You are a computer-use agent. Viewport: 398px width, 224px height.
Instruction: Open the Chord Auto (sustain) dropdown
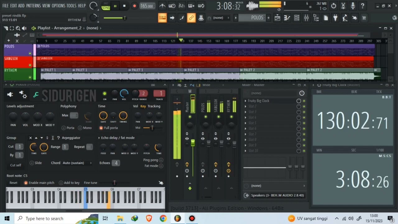pyautogui.click(x=77, y=163)
